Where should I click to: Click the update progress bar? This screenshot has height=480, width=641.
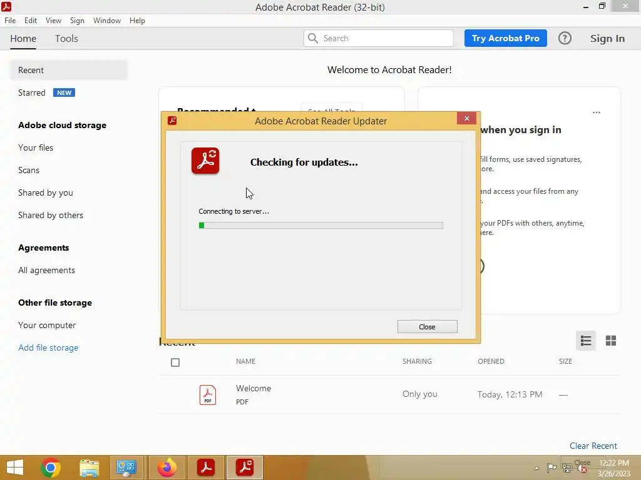(321, 225)
